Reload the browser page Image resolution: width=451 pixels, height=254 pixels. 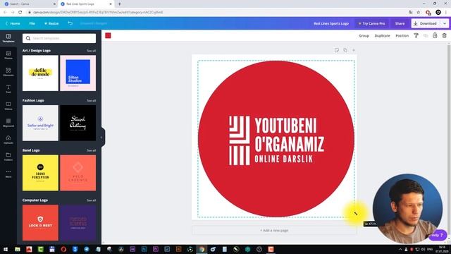pos(20,13)
